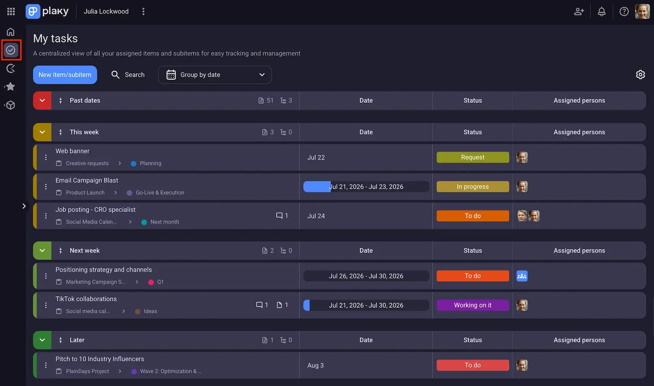Open Email Campaign Blast date range timeline
Screen dimensions: 654x386
click(366, 186)
